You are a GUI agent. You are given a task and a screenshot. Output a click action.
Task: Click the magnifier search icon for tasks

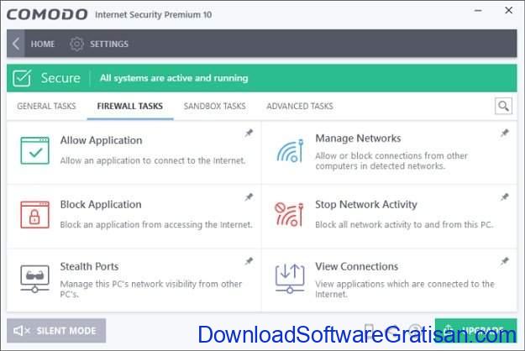coord(503,106)
